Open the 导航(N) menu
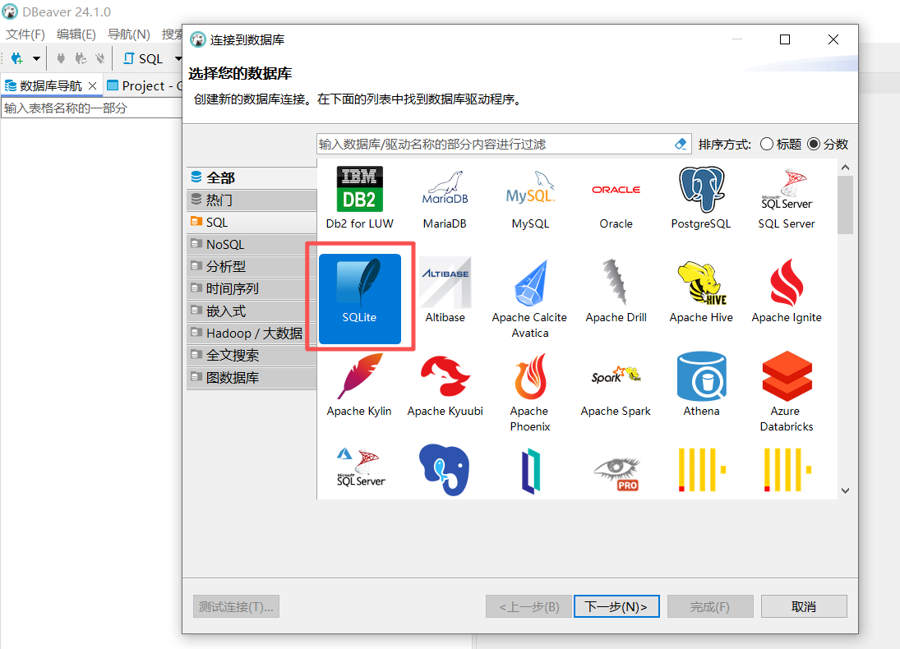The width and height of the screenshot is (900, 649). tap(128, 35)
